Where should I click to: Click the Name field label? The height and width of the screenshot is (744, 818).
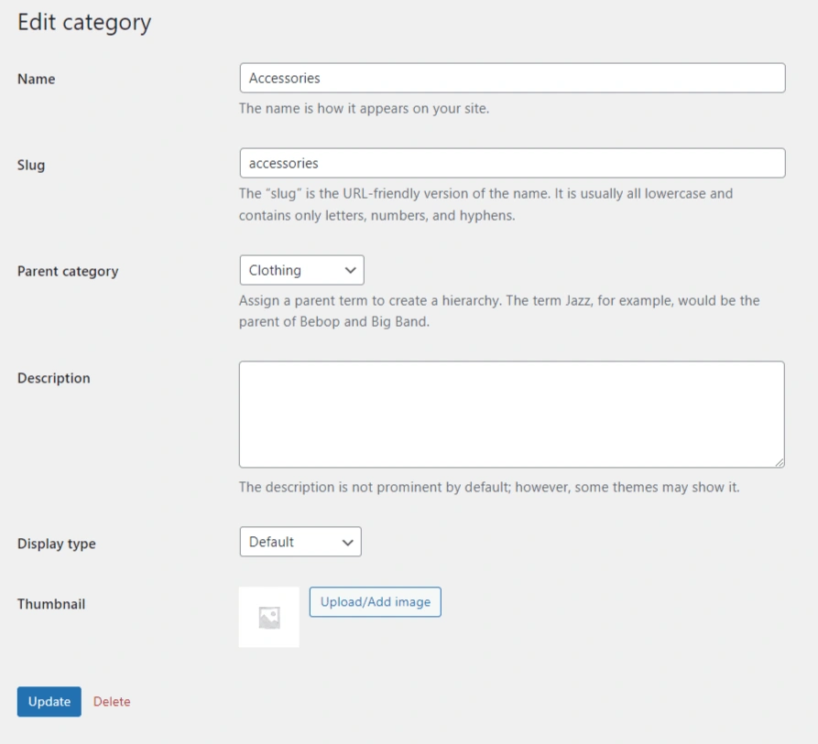click(36, 79)
